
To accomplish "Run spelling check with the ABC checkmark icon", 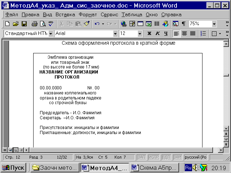I will pos(51,24).
